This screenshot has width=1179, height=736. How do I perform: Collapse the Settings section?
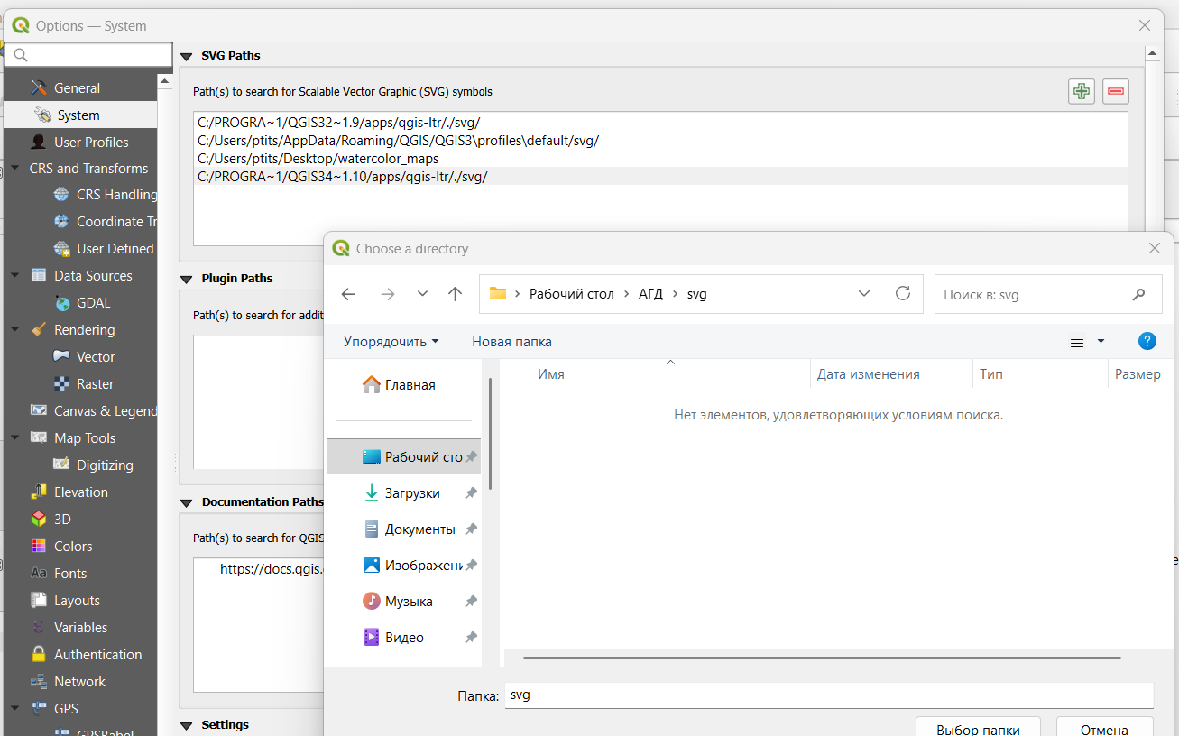click(x=187, y=725)
